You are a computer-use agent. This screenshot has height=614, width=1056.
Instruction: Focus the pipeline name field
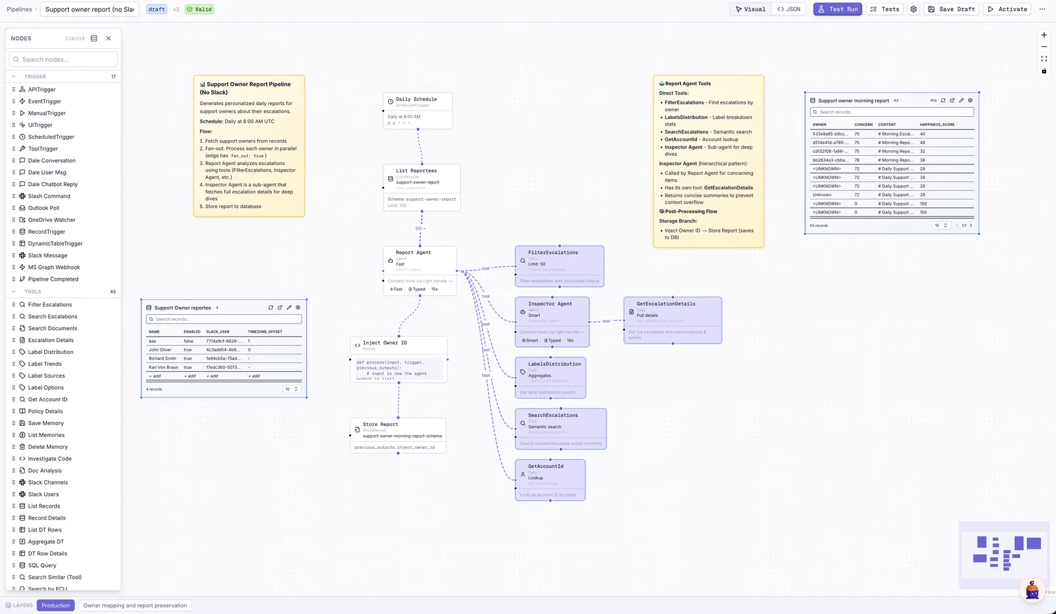coord(89,9)
